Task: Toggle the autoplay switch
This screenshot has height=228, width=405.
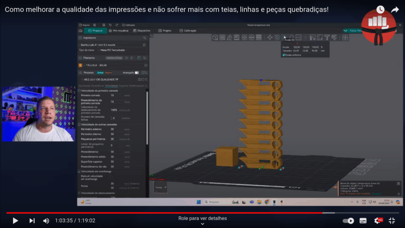Action: (x=348, y=220)
